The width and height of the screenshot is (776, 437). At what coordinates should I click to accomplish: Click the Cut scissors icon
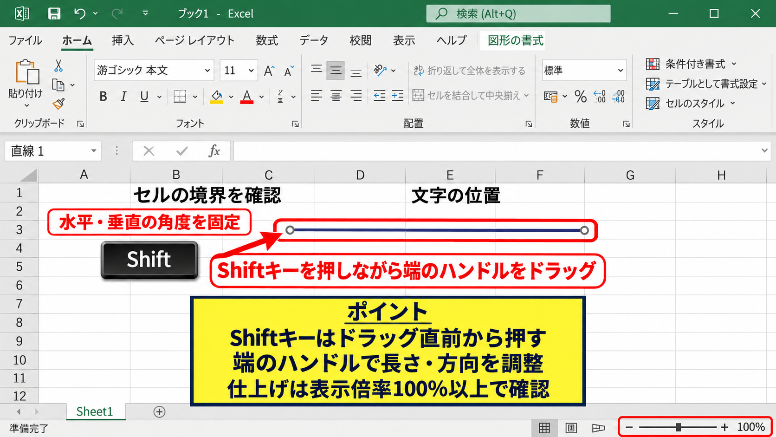58,66
